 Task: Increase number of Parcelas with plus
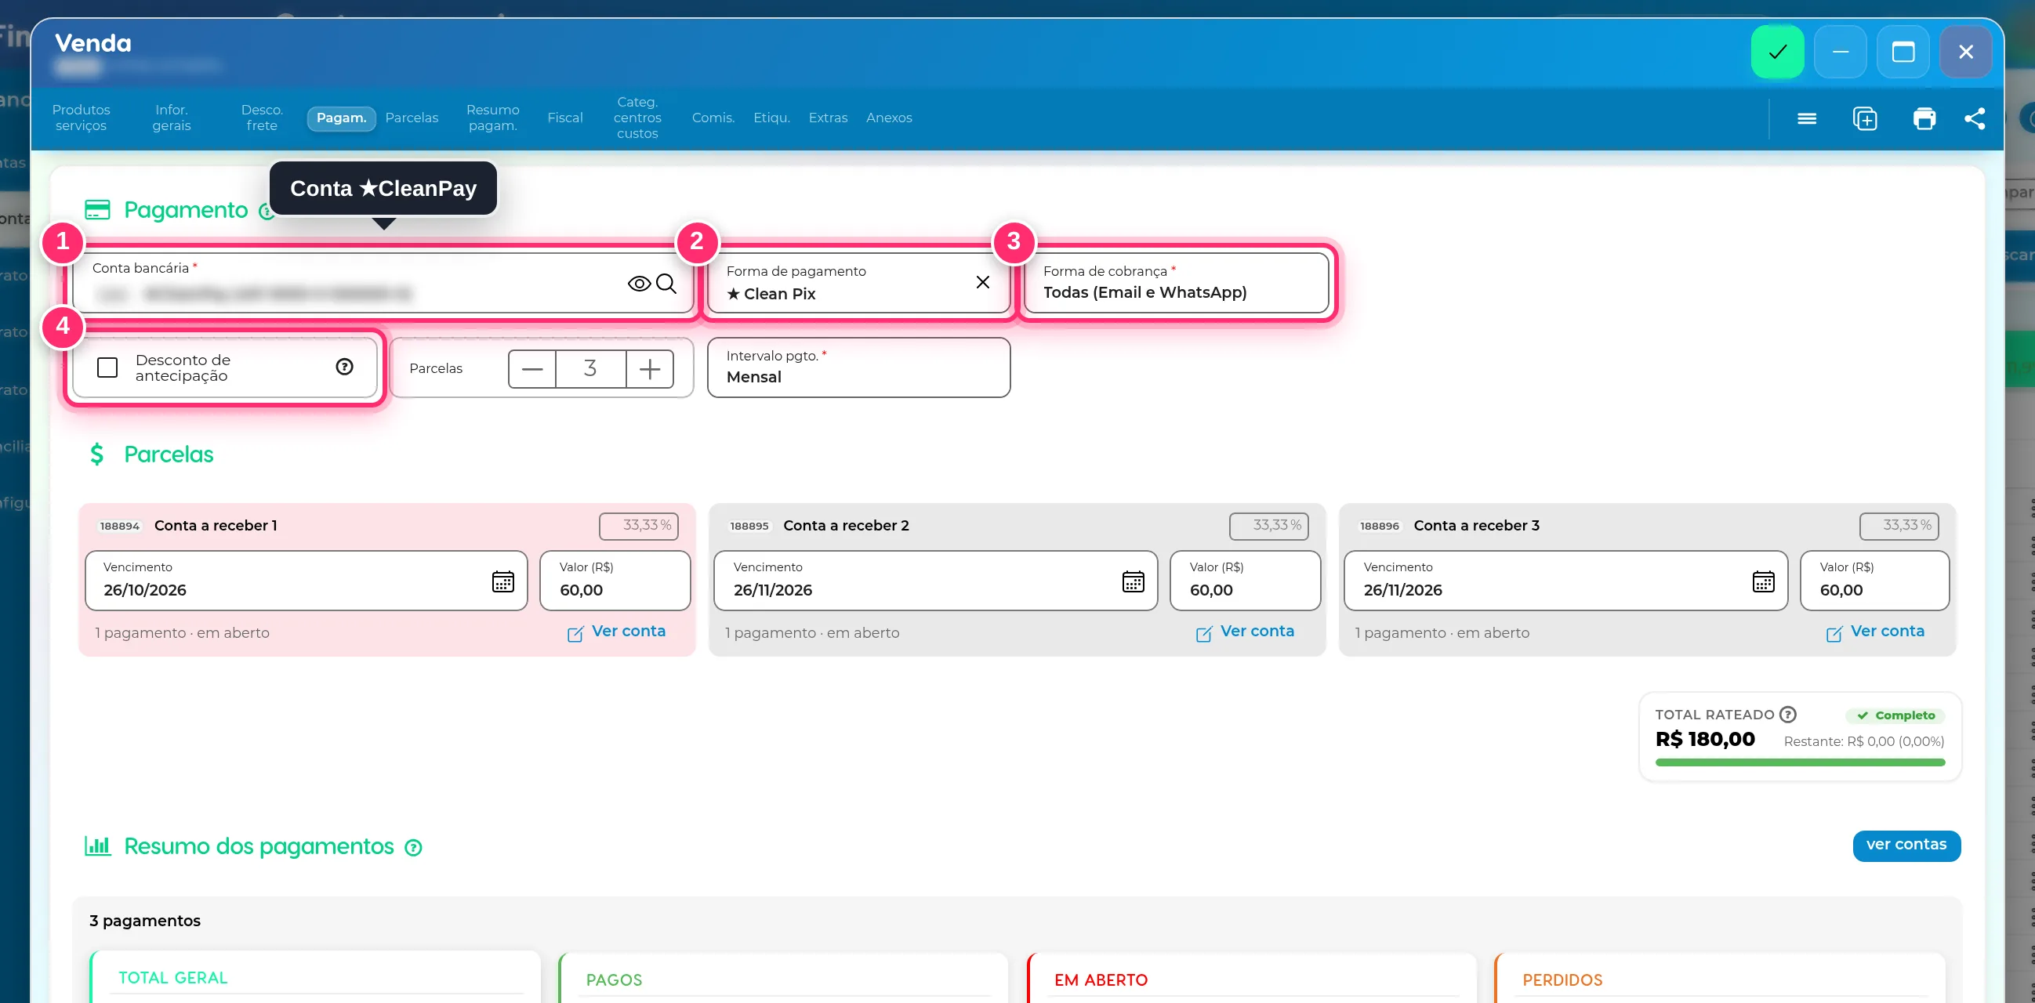tap(649, 369)
